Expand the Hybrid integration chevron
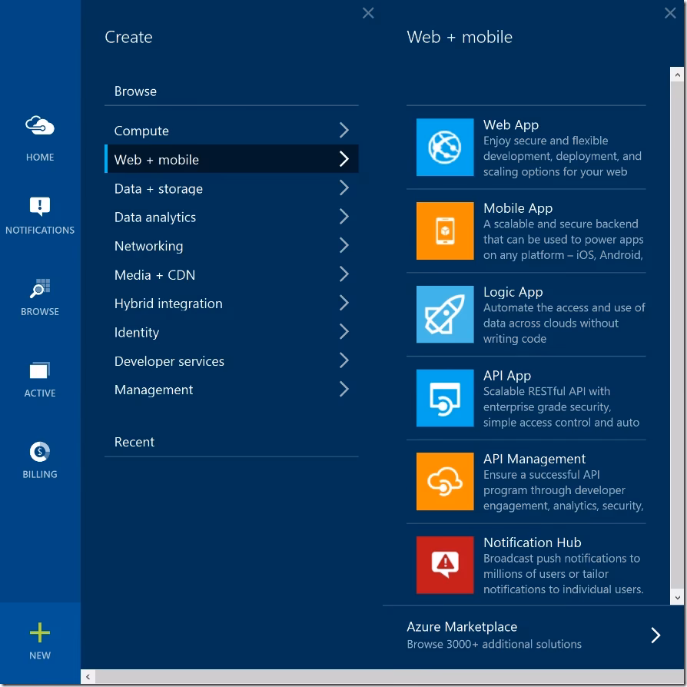Screen dimensions: 687x687 [x=344, y=303]
